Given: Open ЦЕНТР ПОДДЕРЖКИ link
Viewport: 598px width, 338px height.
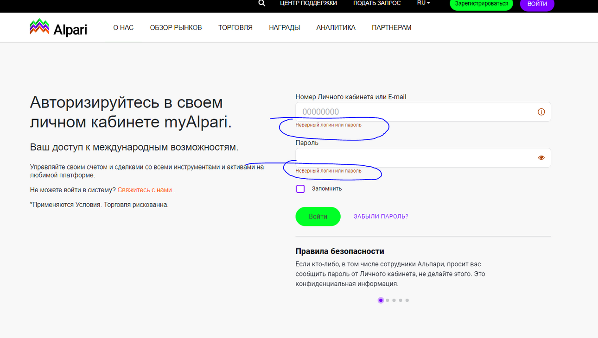Looking at the screenshot, I should 308,3.
